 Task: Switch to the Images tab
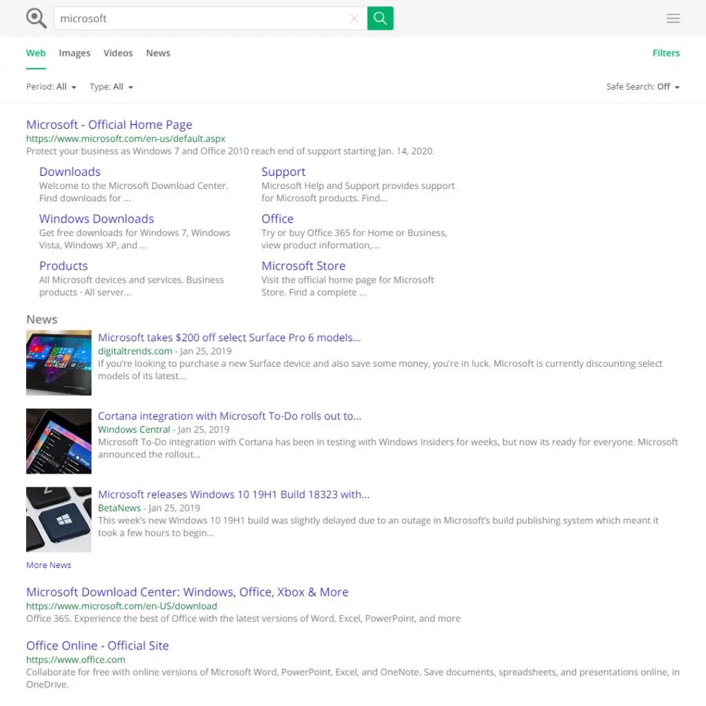74,53
